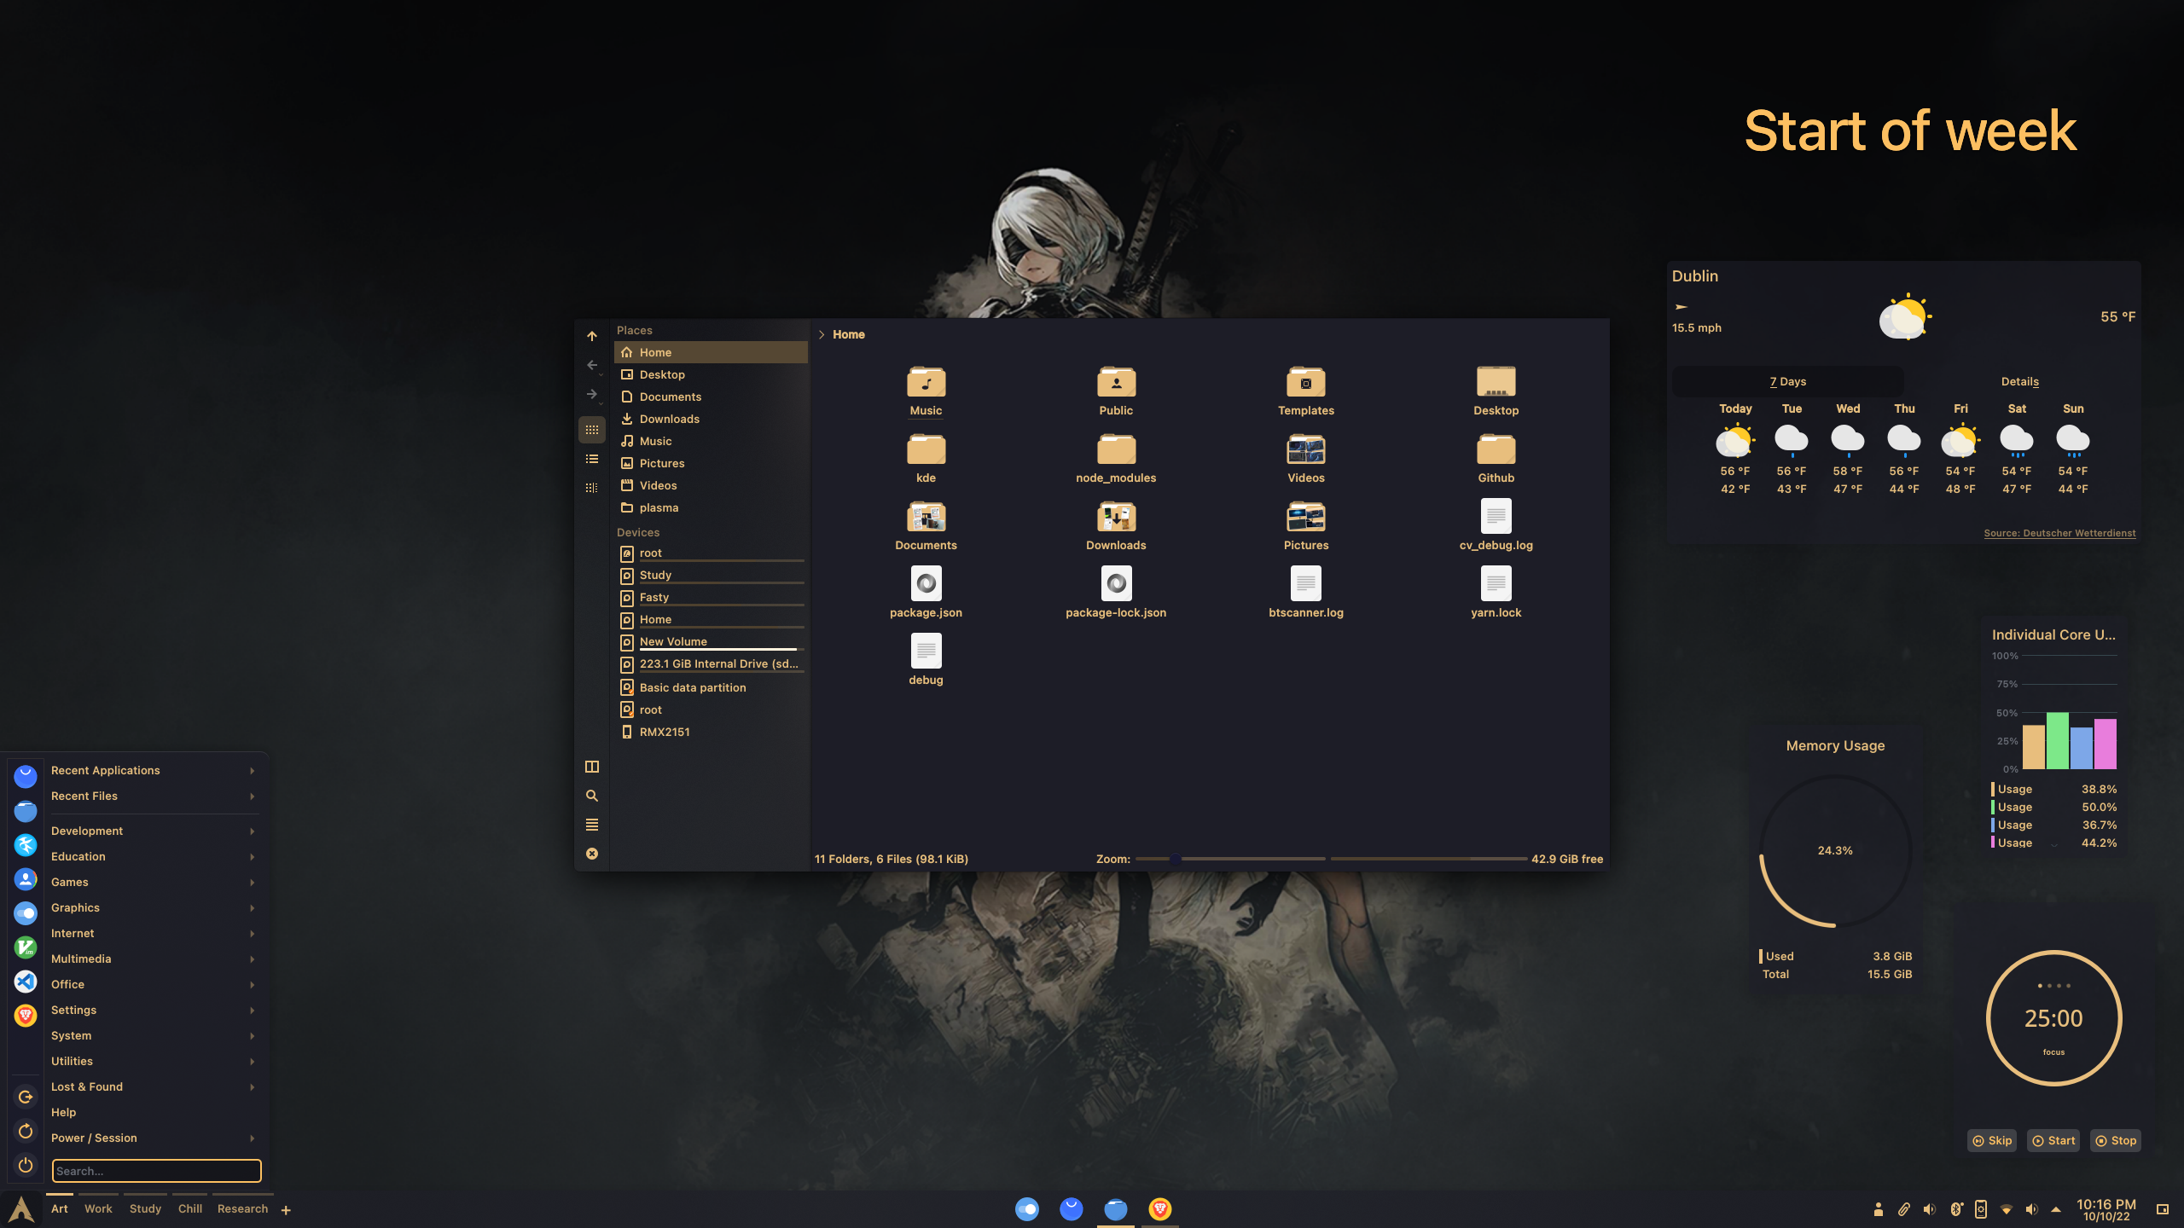Select the package.json file
Image resolution: width=2184 pixels, height=1228 pixels.
tap(926, 594)
